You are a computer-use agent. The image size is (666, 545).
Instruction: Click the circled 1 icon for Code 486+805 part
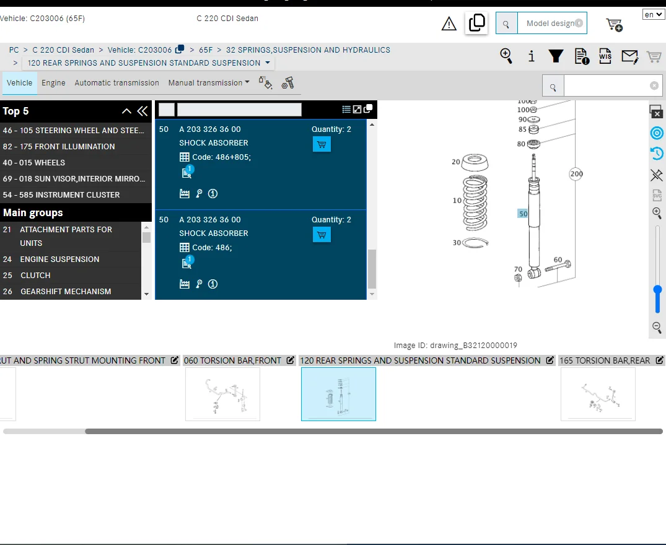(x=213, y=194)
